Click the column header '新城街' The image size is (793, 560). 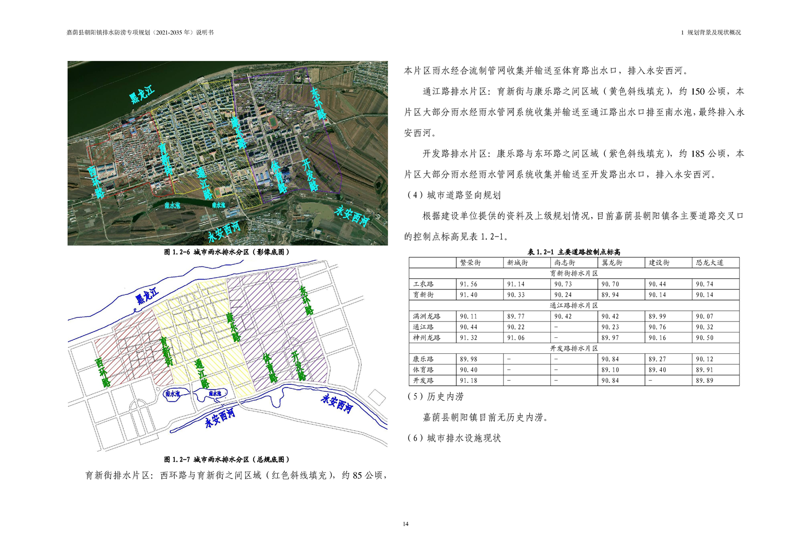pyautogui.click(x=517, y=263)
